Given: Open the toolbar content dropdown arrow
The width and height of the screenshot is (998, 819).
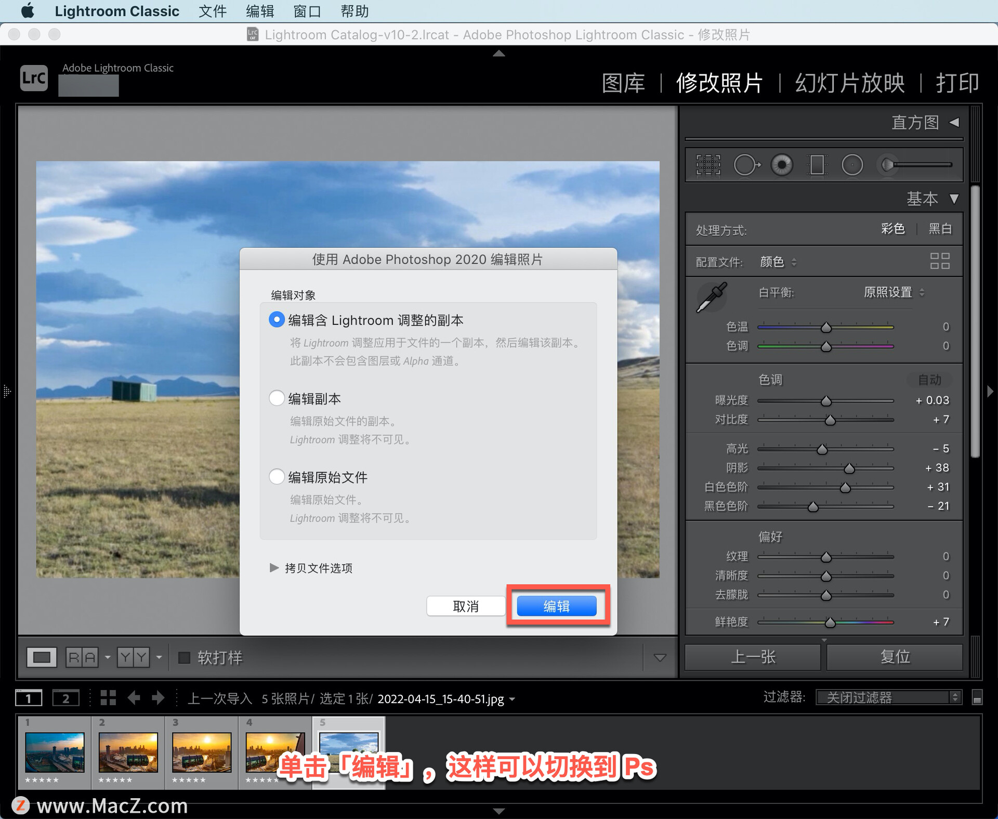Looking at the screenshot, I should pos(660,658).
